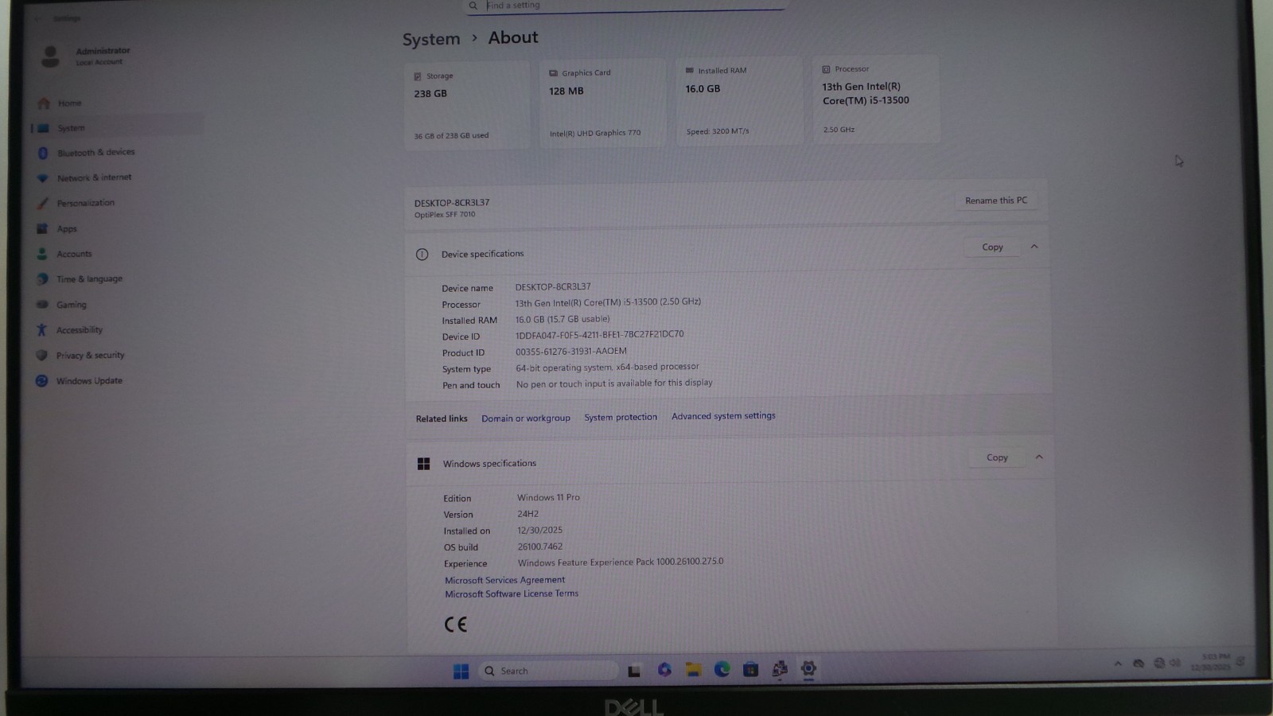Click System in the breadcrumb
The width and height of the screenshot is (1273, 716).
click(x=431, y=39)
